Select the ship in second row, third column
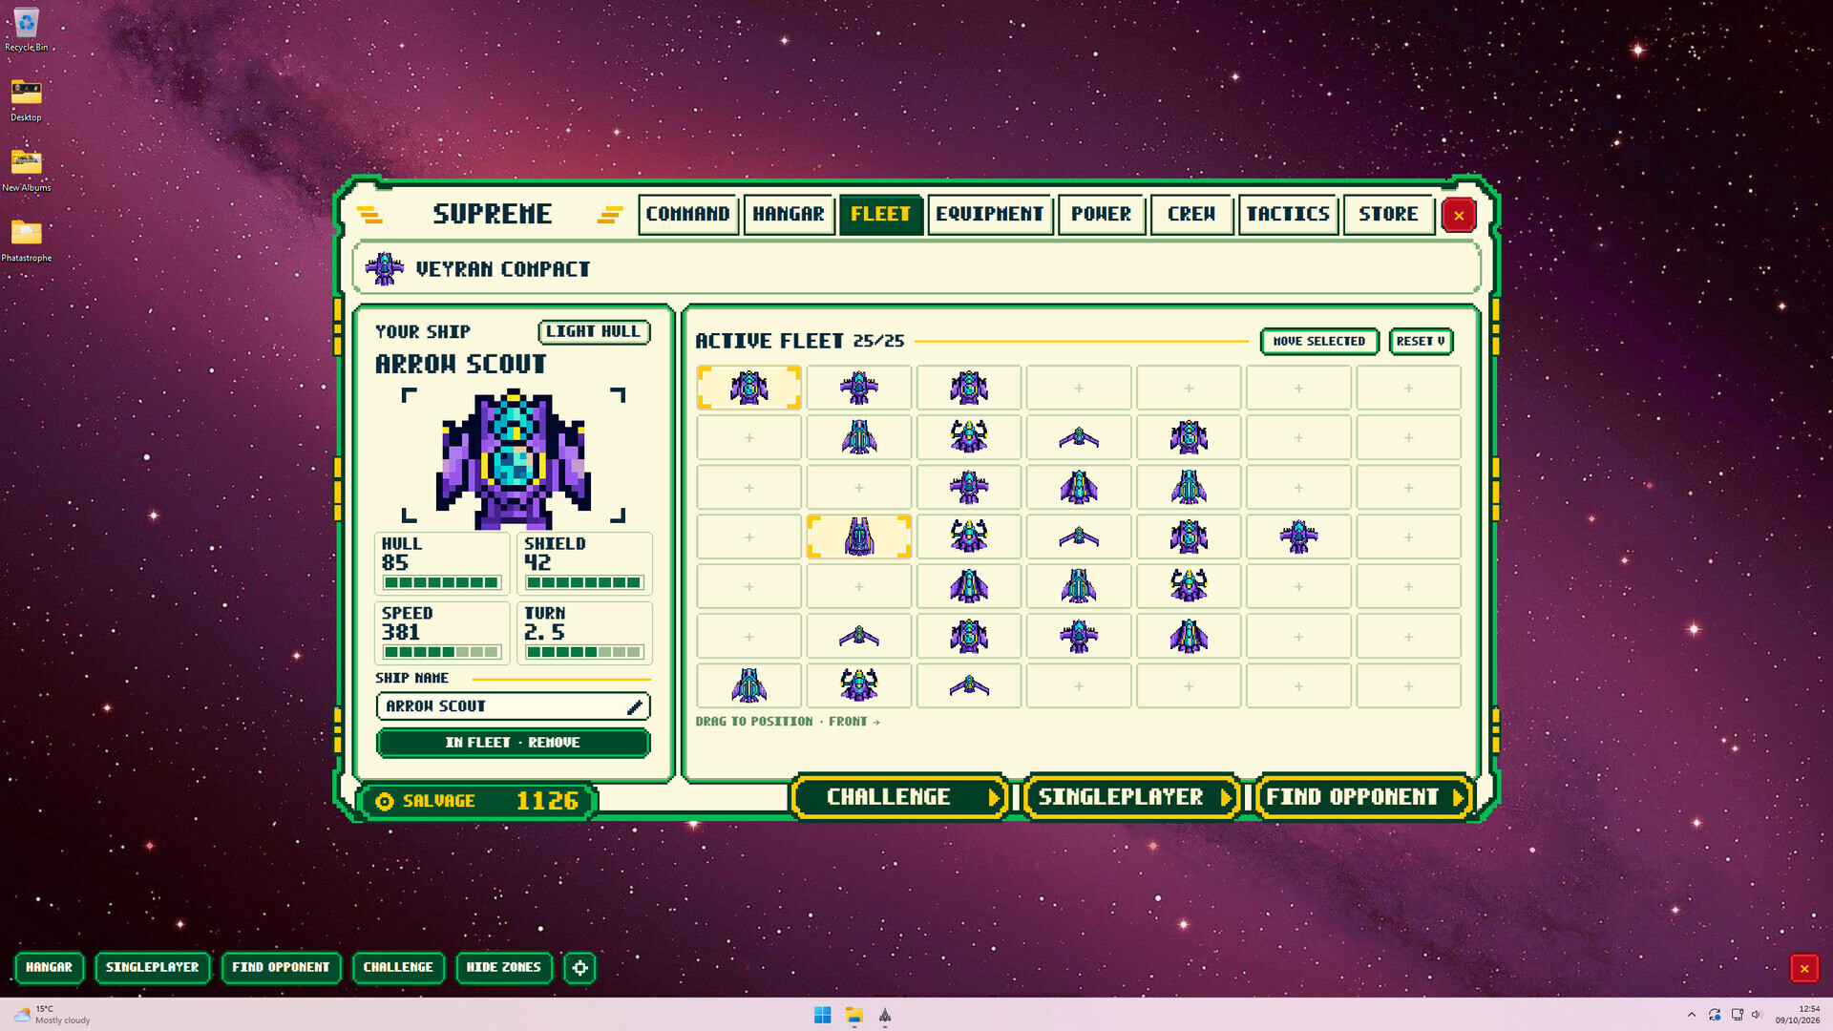Image resolution: width=1833 pixels, height=1031 pixels. [968, 437]
